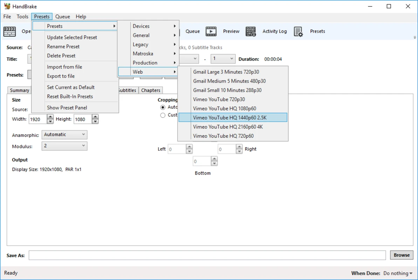The height and width of the screenshot is (280, 418).
Task: Click the Browse button
Action: [x=402, y=255]
